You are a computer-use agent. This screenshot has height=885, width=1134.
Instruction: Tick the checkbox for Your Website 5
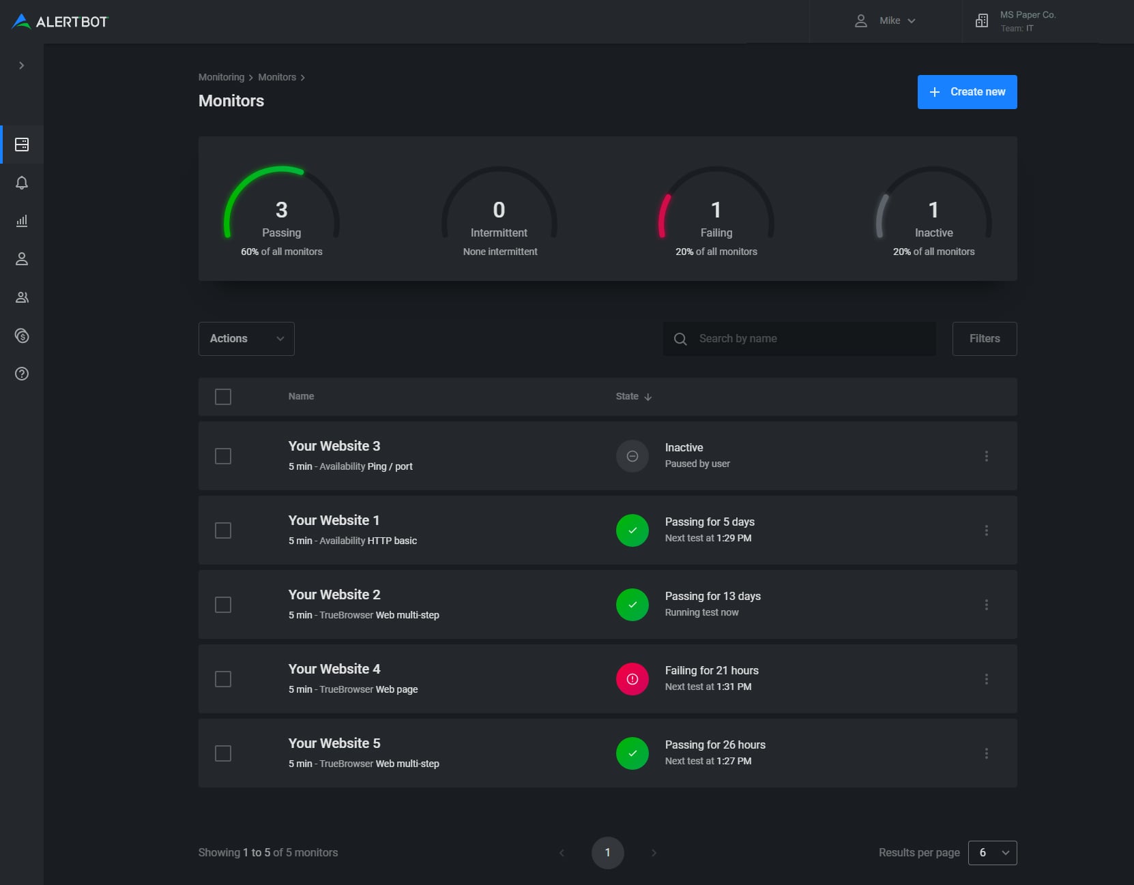[x=223, y=753]
